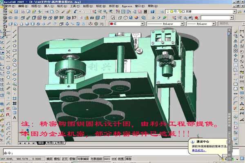Toggle 对象捕捉 object snap in status bar
Viewport: 245px width, 163px height.
coord(83,159)
